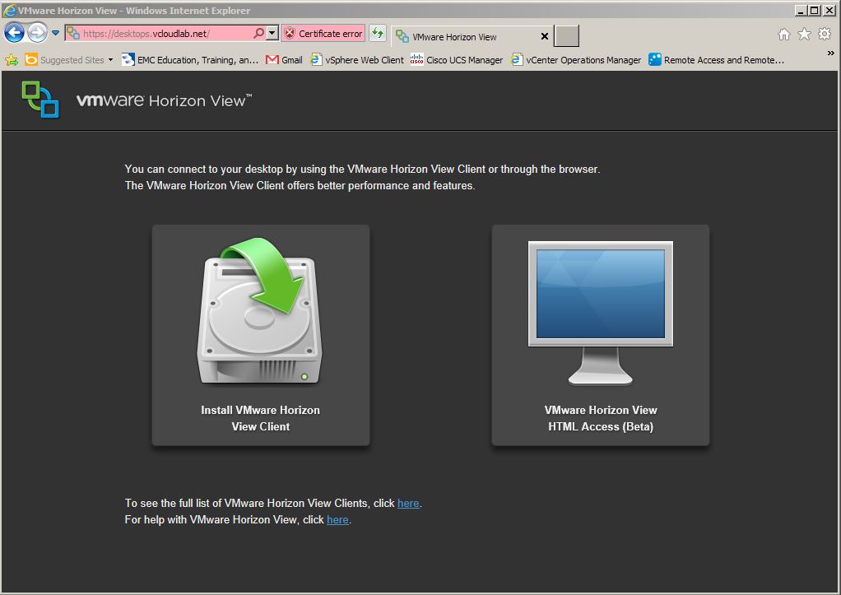The image size is (841, 595).
Task: Click the 'vmware Horizon View' header text
Action: 164,100
